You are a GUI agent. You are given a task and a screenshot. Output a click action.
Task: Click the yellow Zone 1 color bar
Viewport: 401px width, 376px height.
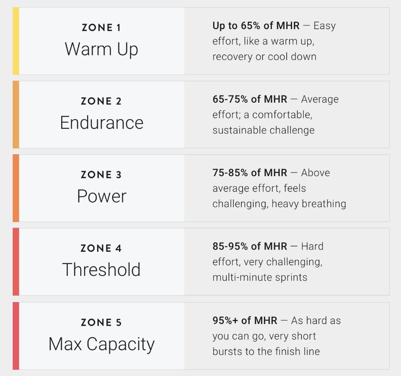tap(16, 41)
